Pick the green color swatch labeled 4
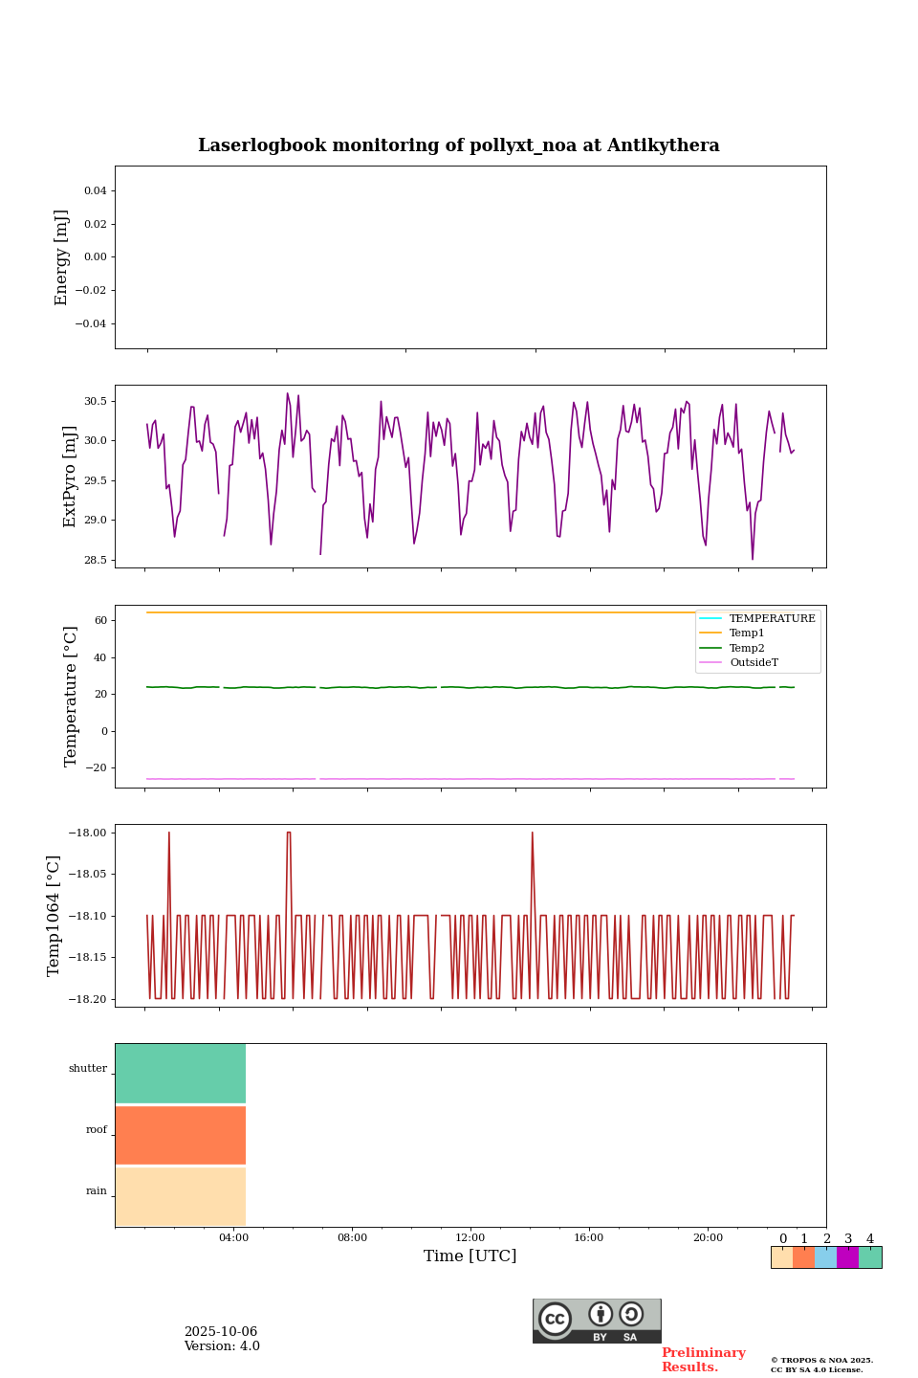 coord(870,1257)
